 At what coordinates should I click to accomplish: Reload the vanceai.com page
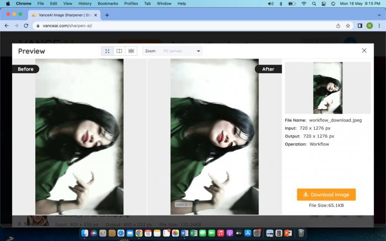tap(26, 25)
